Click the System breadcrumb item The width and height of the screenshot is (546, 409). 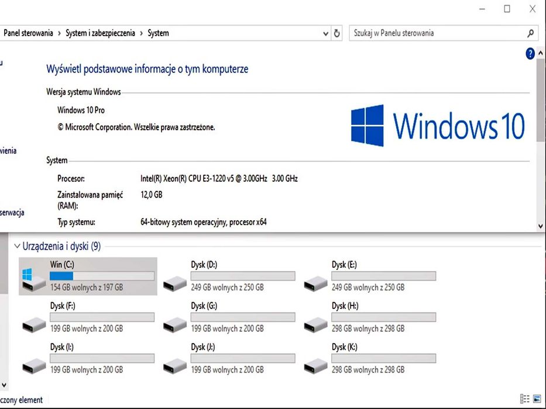click(x=158, y=33)
